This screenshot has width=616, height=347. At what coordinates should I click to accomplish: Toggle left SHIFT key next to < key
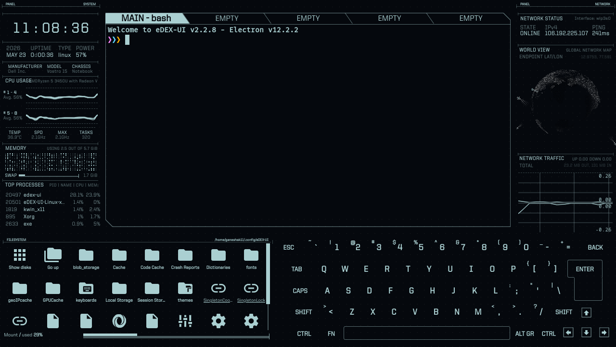coord(304,312)
